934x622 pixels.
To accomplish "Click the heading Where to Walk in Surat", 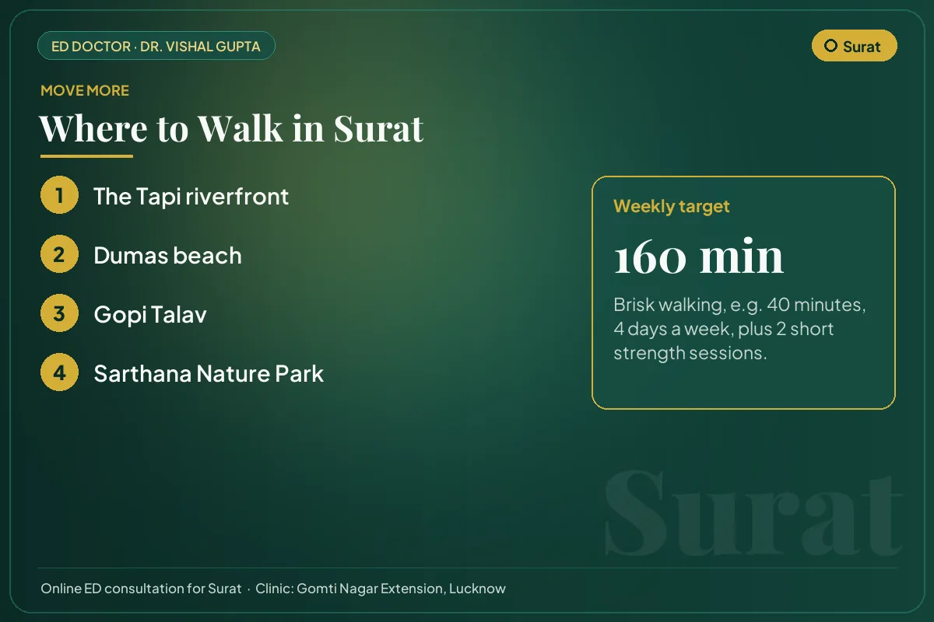I will pyautogui.click(x=231, y=128).
